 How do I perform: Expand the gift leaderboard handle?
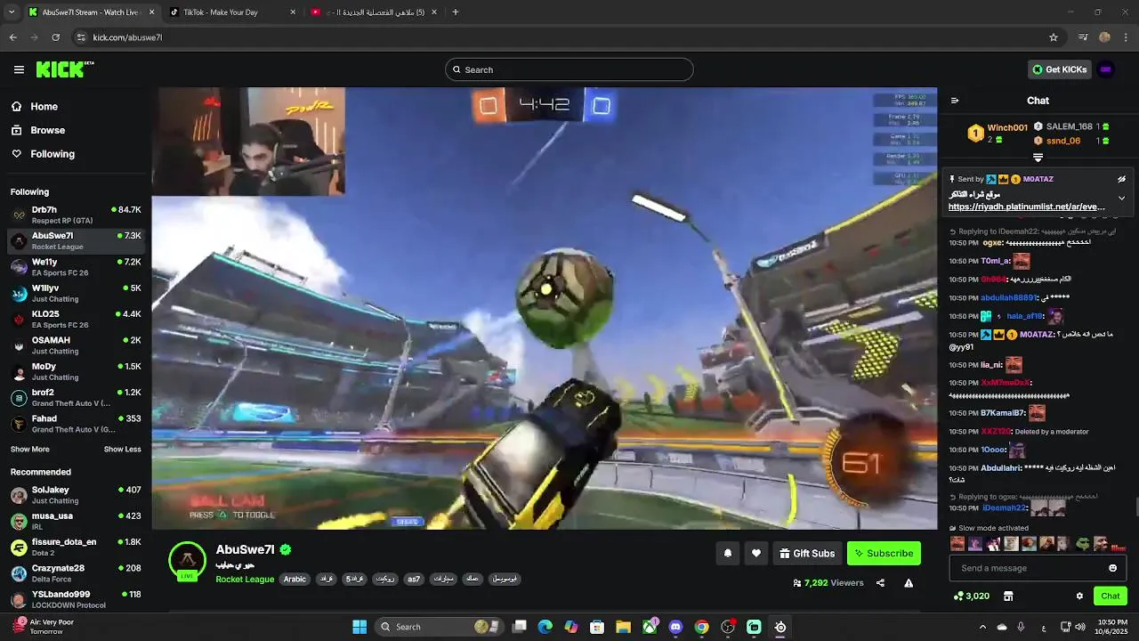(x=1038, y=158)
